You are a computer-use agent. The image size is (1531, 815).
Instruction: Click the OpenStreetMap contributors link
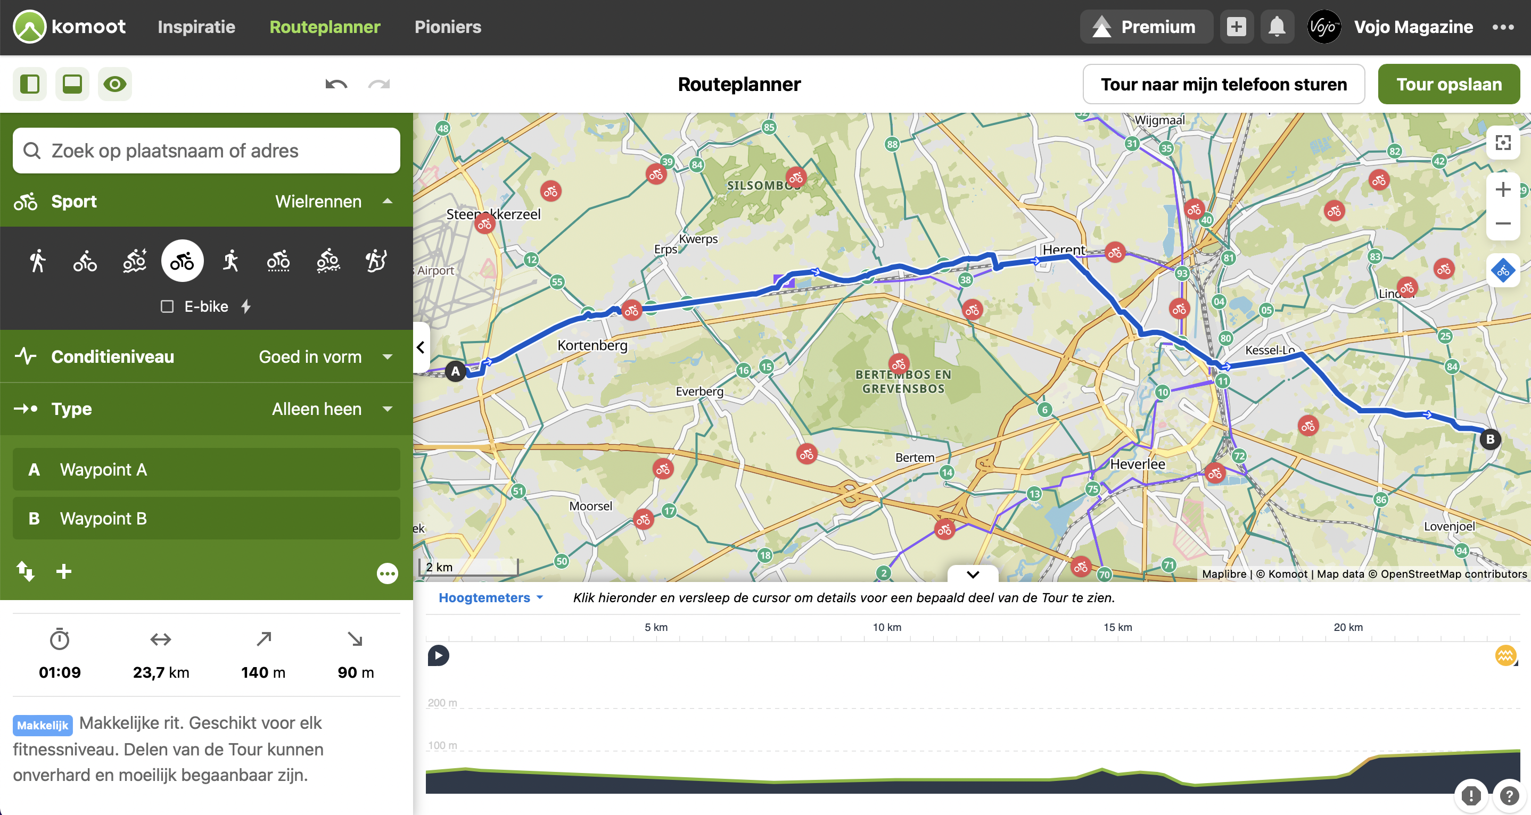tap(1454, 574)
